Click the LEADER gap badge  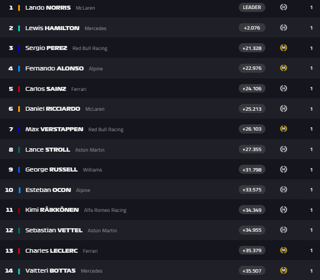pos(252,7)
